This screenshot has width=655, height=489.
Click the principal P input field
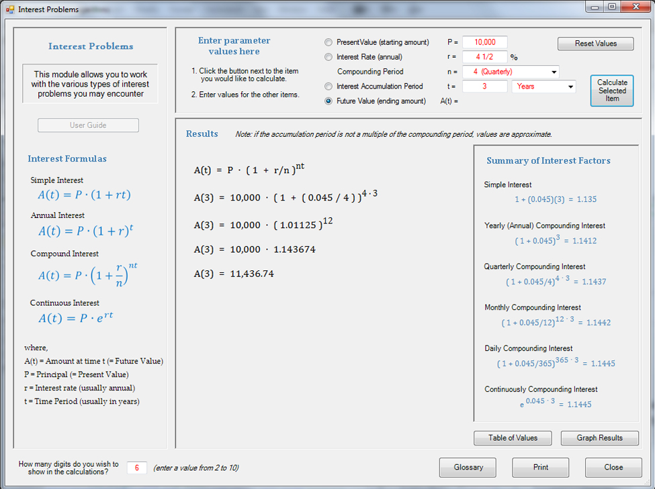click(484, 42)
